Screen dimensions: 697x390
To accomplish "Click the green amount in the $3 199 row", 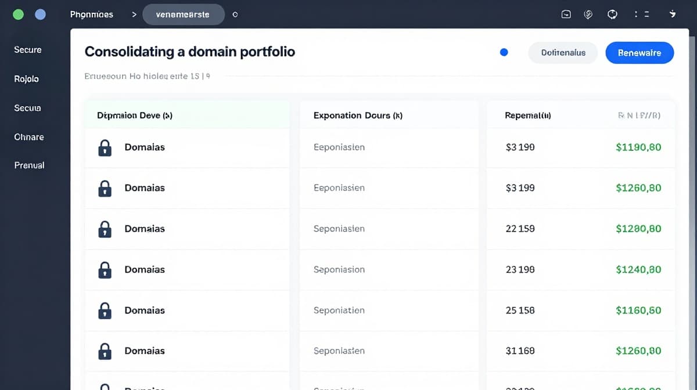I will pos(638,188).
